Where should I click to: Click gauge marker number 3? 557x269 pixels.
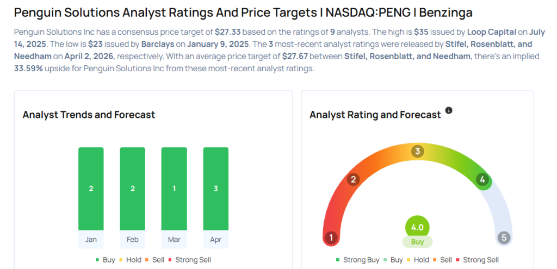pos(417,151)
